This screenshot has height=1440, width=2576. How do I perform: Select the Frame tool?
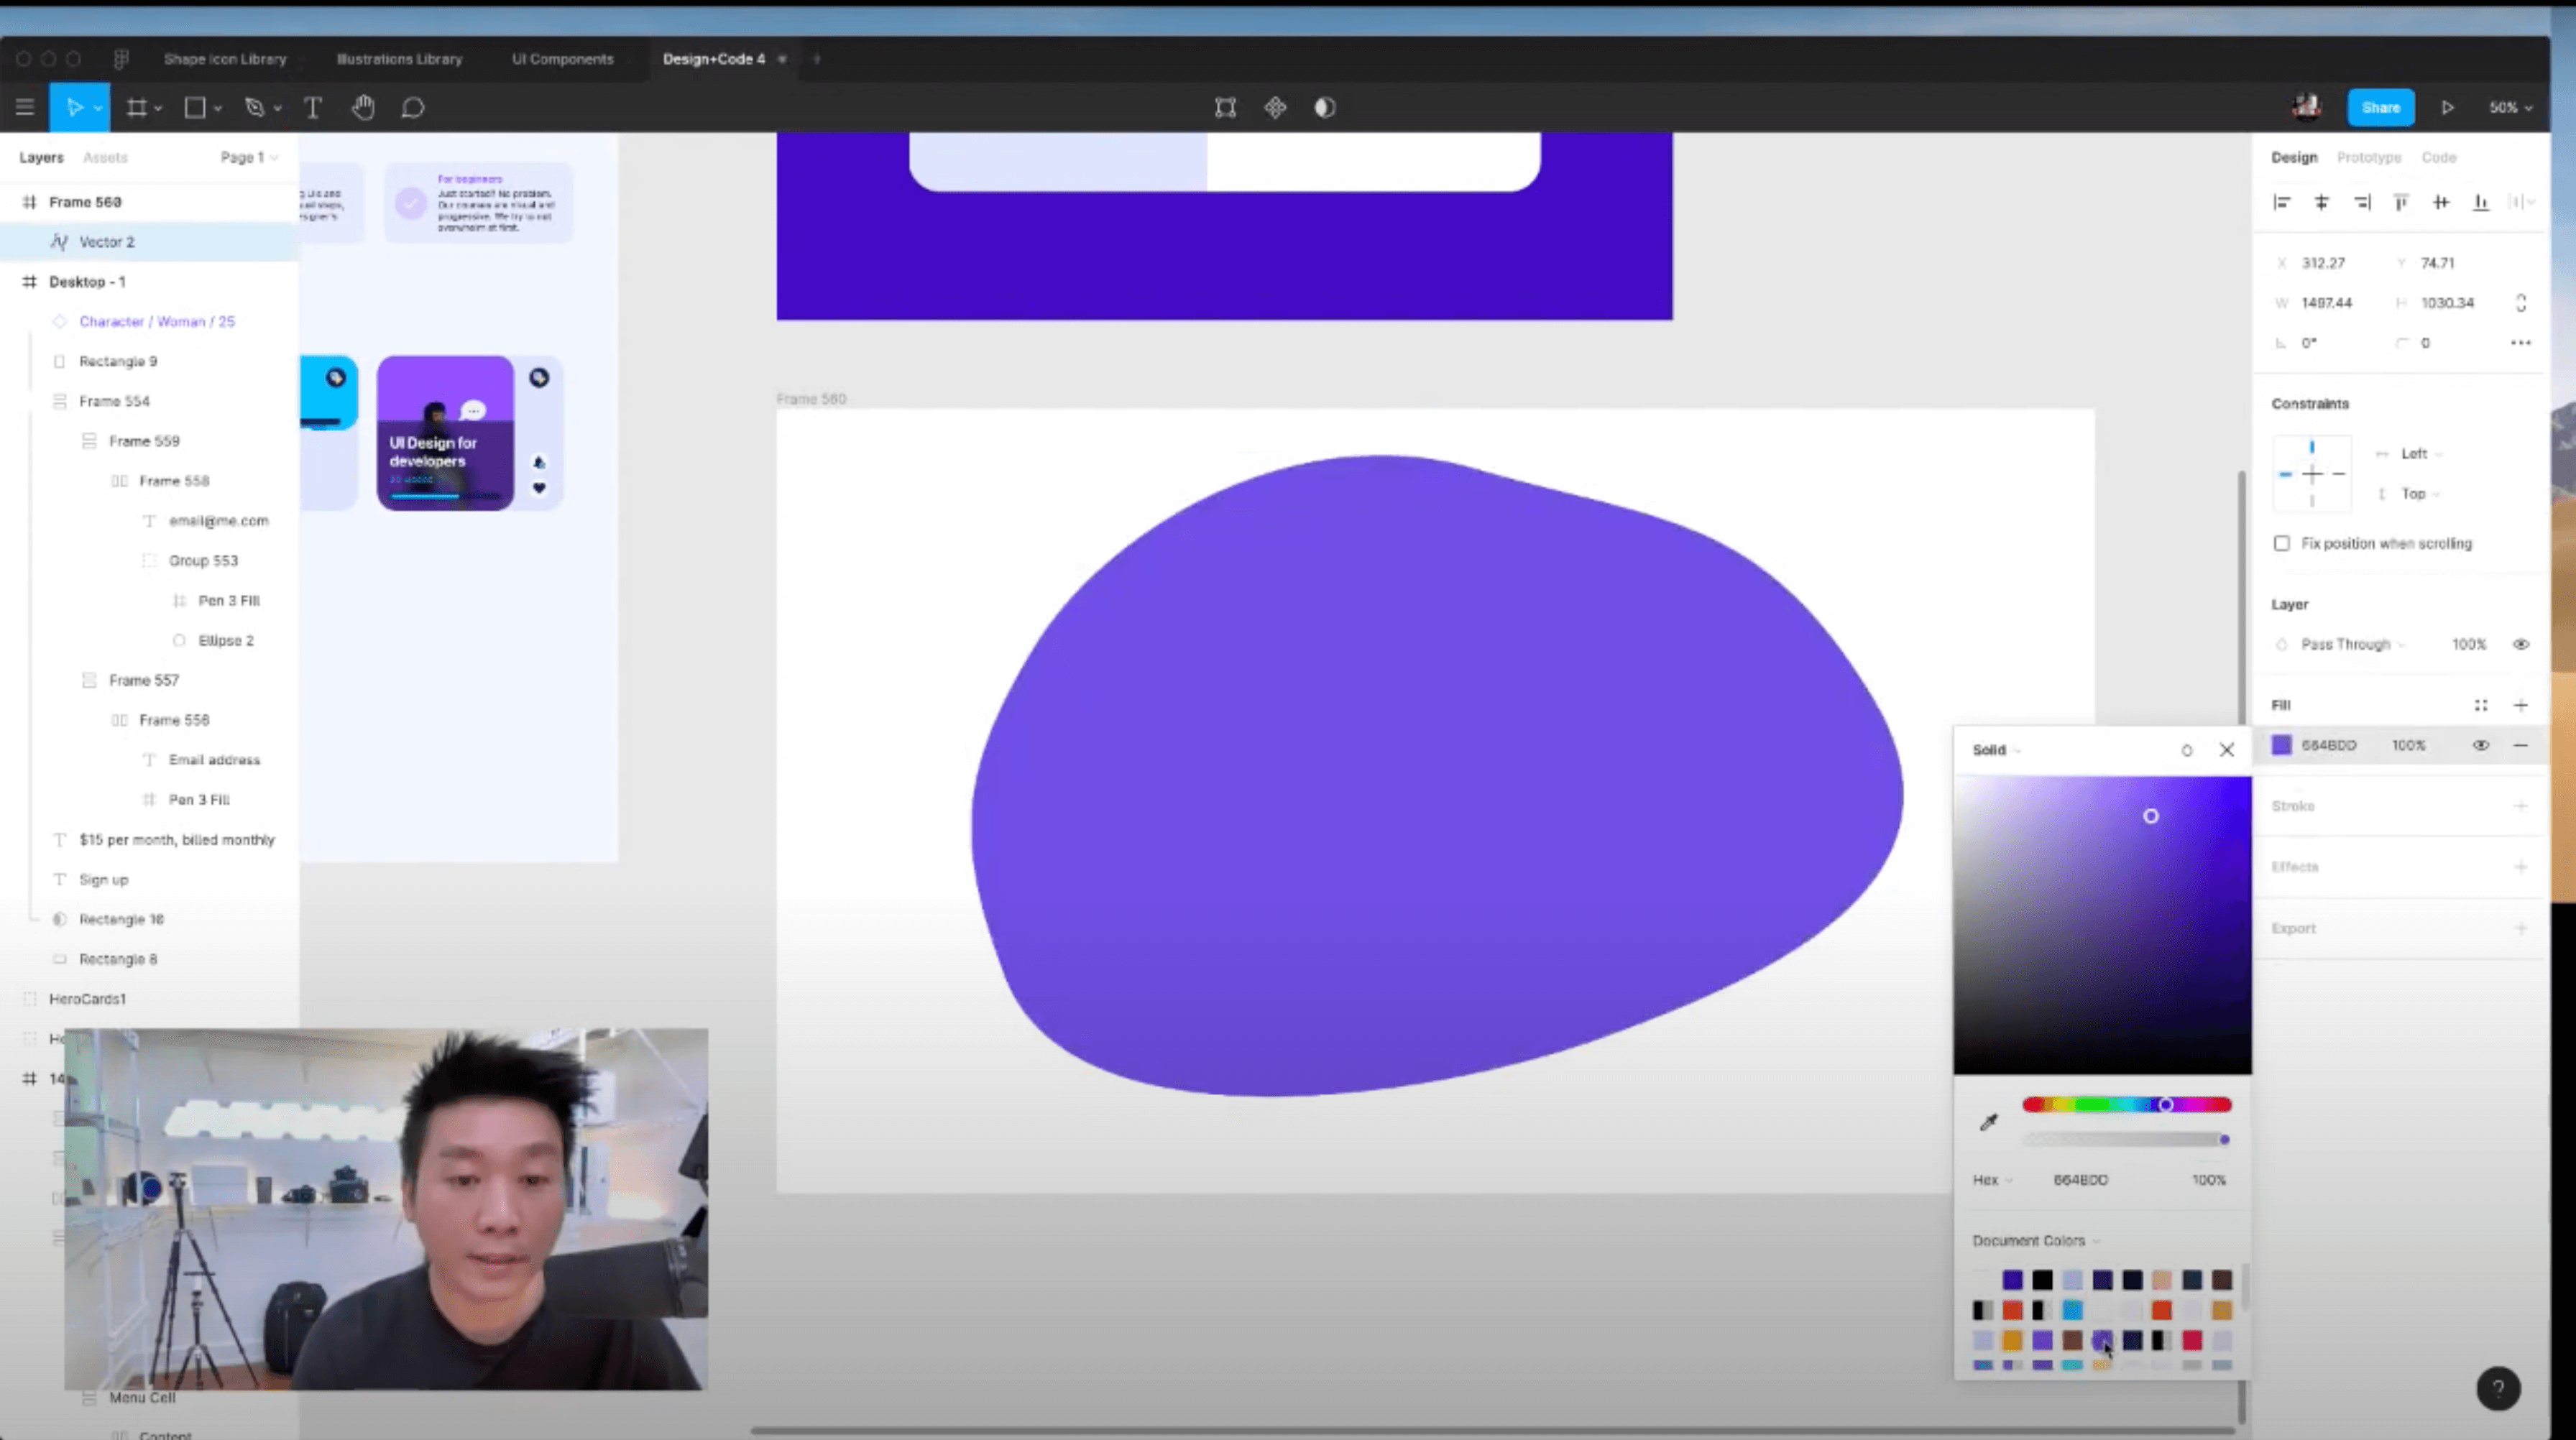click(137, 107)
